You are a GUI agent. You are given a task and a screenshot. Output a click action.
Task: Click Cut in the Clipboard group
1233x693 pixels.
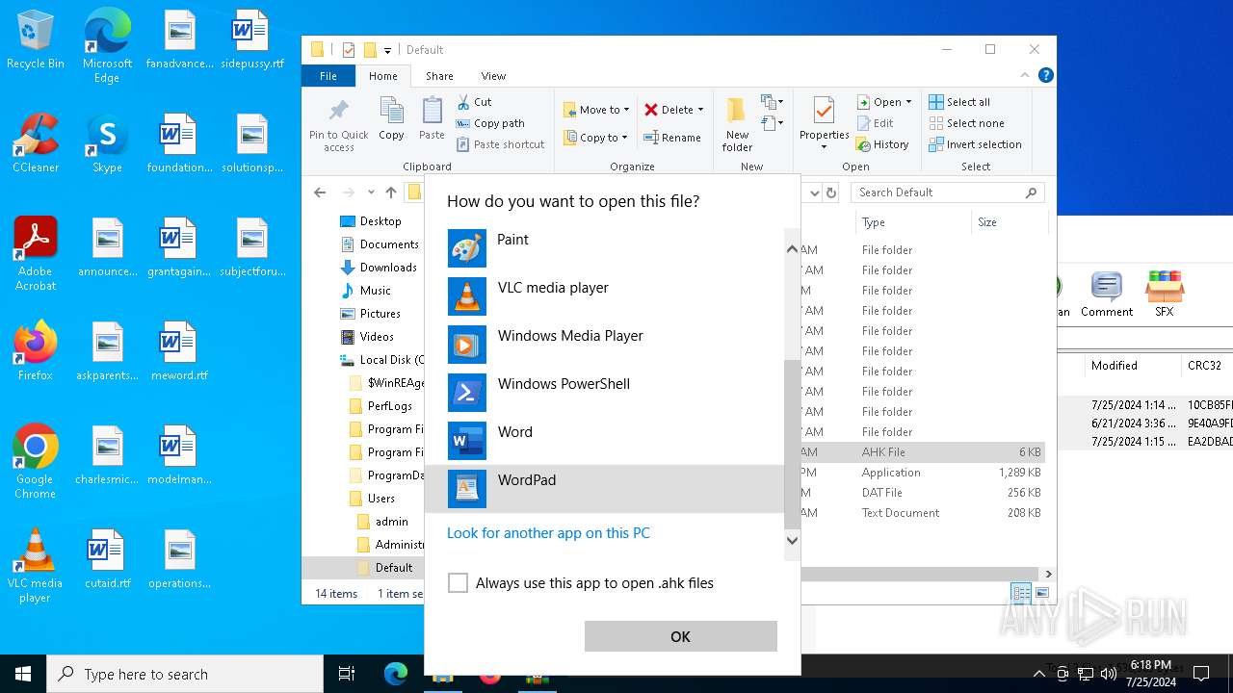click(x=474, y=102)
